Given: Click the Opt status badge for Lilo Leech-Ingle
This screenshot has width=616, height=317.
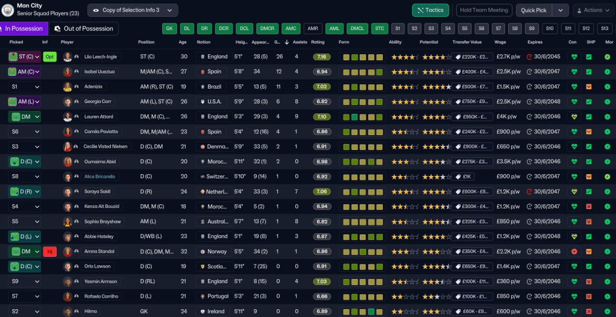Looking at the screenshot, I should click(50, 57).
